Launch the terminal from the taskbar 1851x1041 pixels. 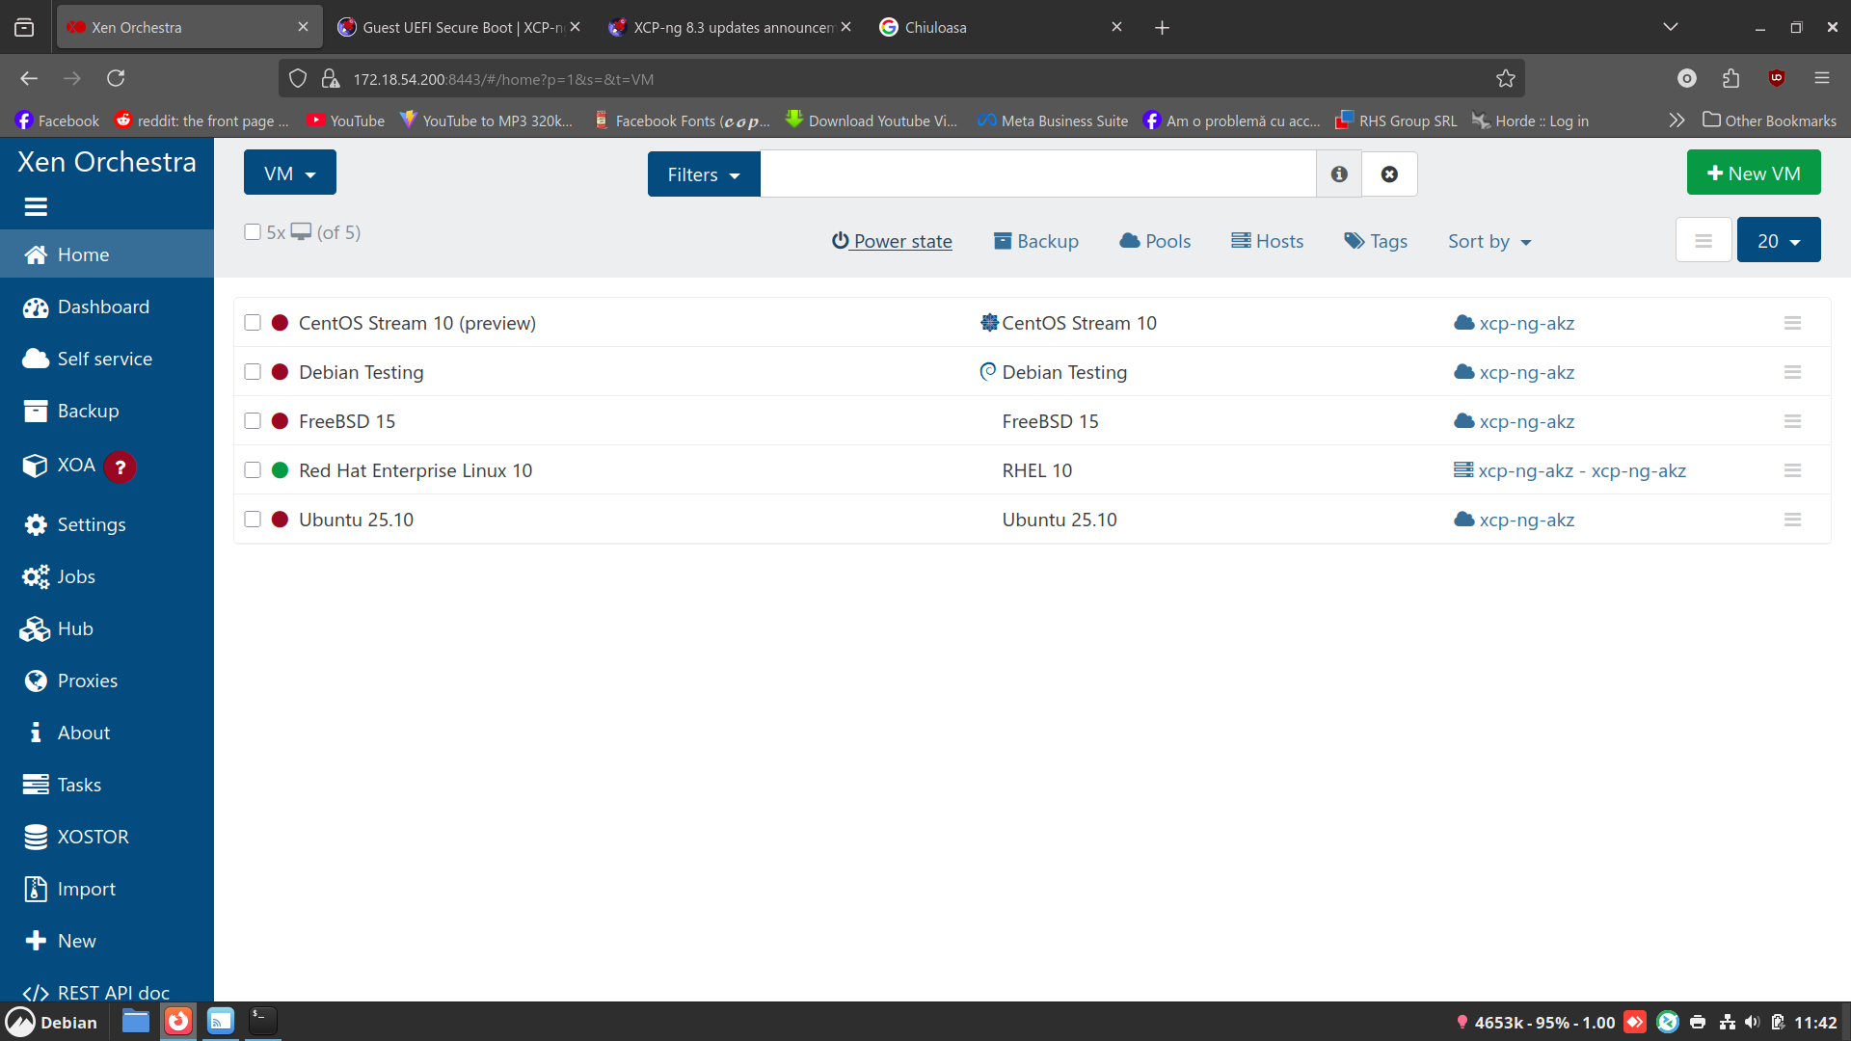point(262,1021)
